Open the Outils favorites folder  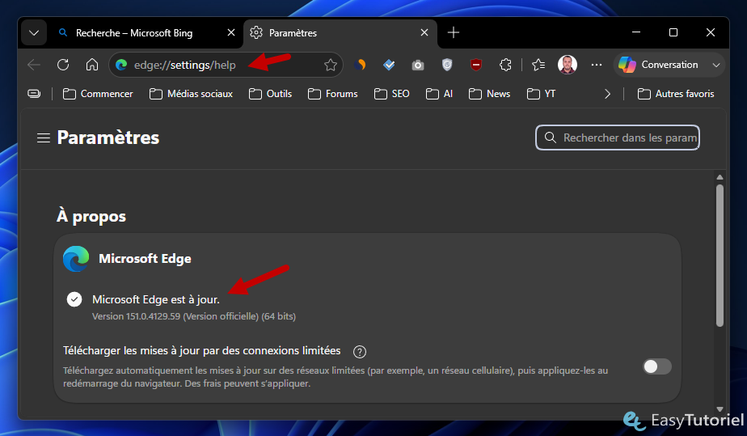click(x=270, y=94)
